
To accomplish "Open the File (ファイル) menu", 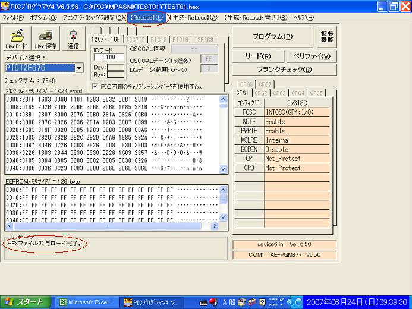I will 13,17.
